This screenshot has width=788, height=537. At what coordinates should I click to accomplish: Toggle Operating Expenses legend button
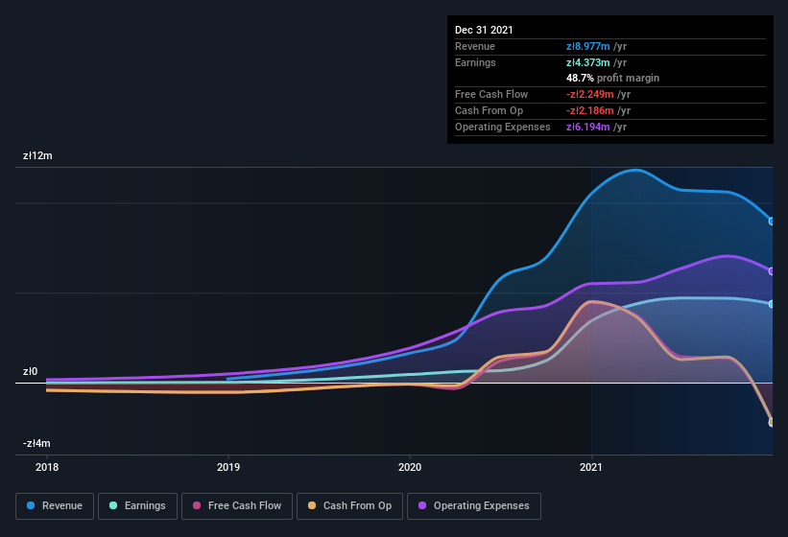pos(474,506)
